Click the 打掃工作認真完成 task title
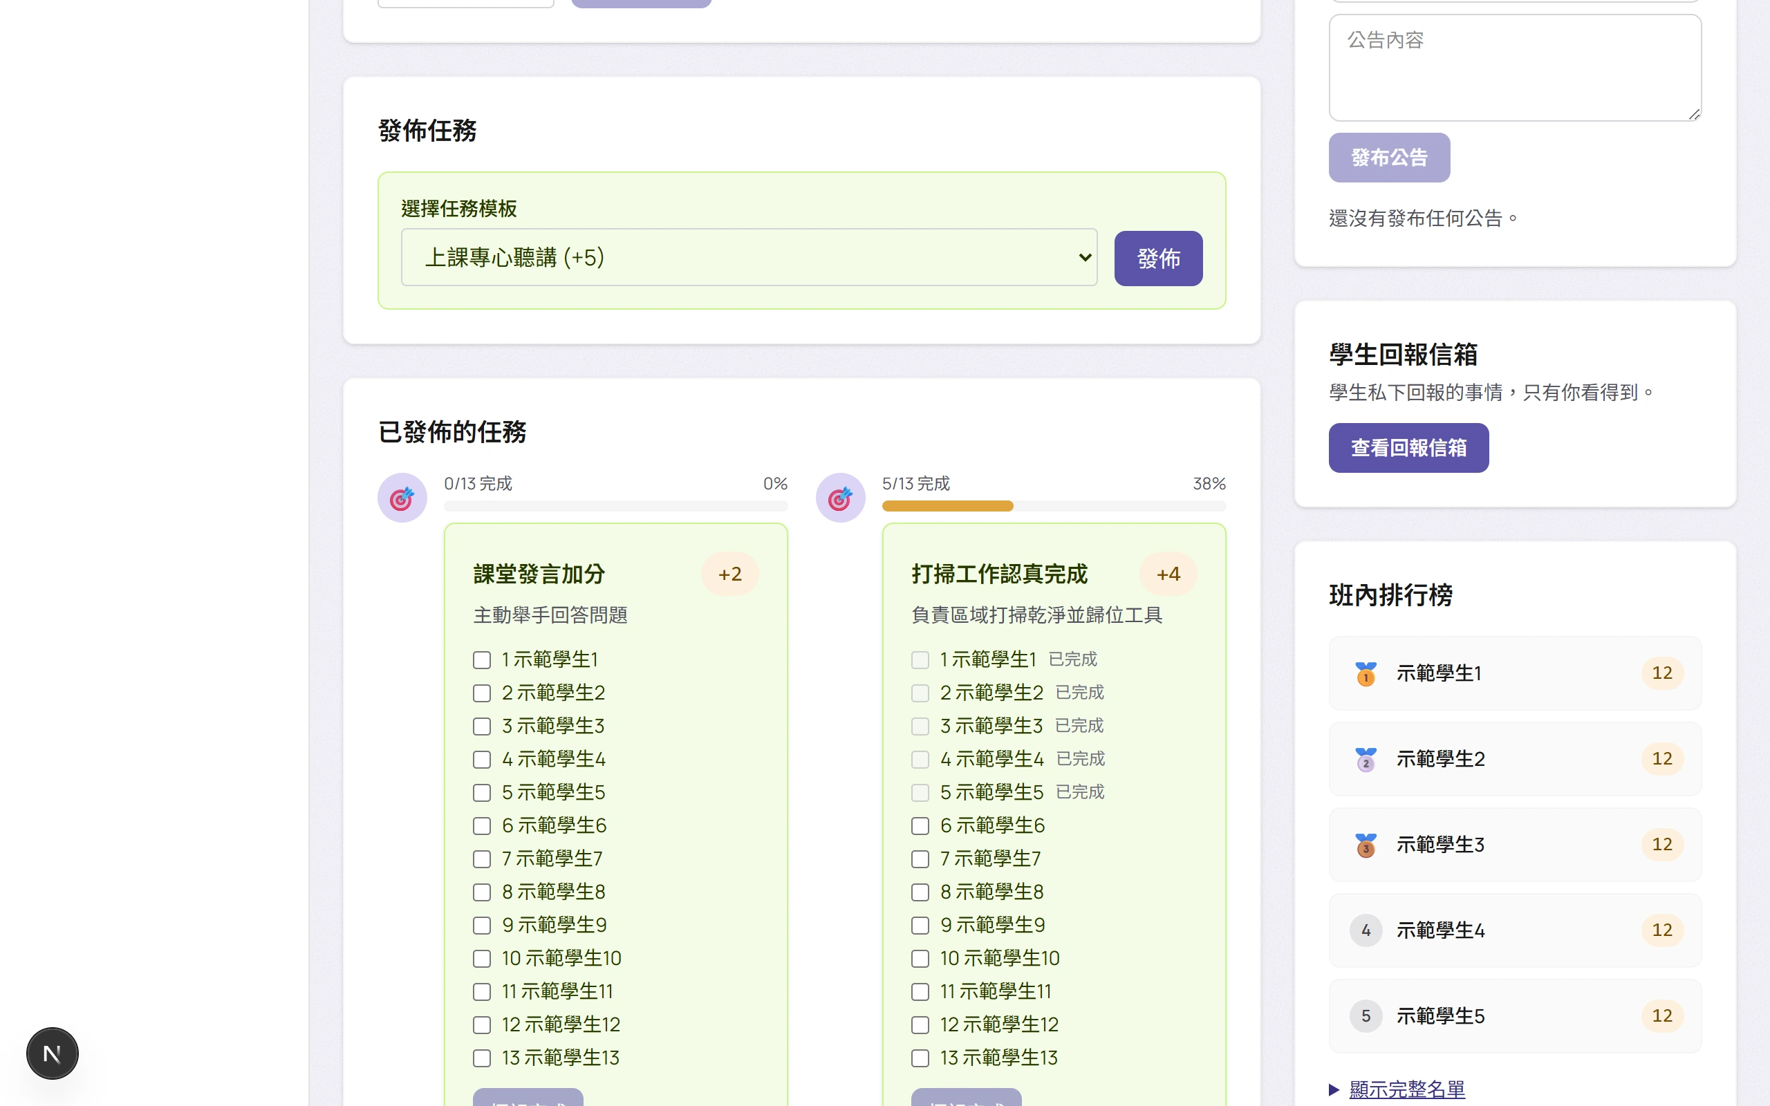Viewport: 1770px width, 1106px height. point(999,574)
